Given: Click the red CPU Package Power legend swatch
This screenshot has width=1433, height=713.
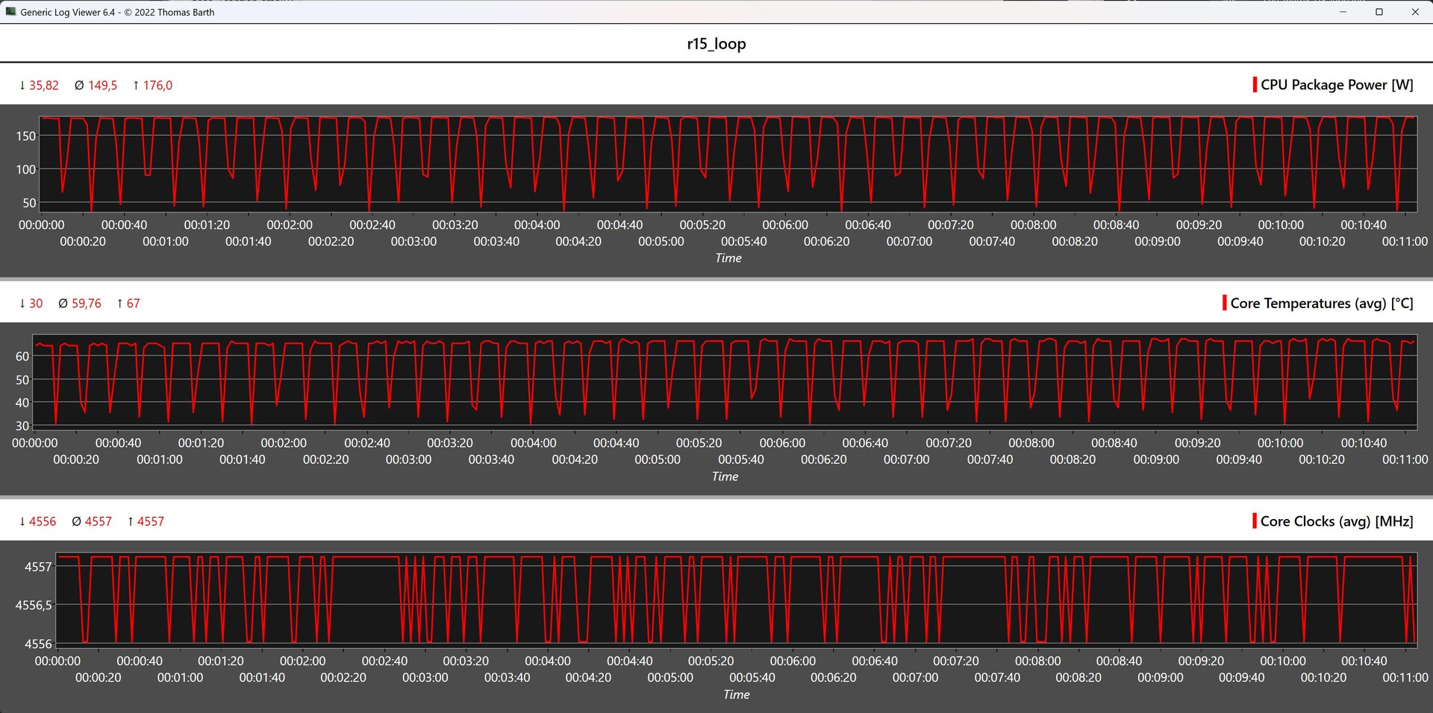Looking at the screenshot, I should click(1255, 85).
